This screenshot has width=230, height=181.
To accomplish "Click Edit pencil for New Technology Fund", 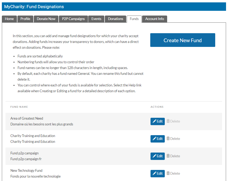I will 158,174.
